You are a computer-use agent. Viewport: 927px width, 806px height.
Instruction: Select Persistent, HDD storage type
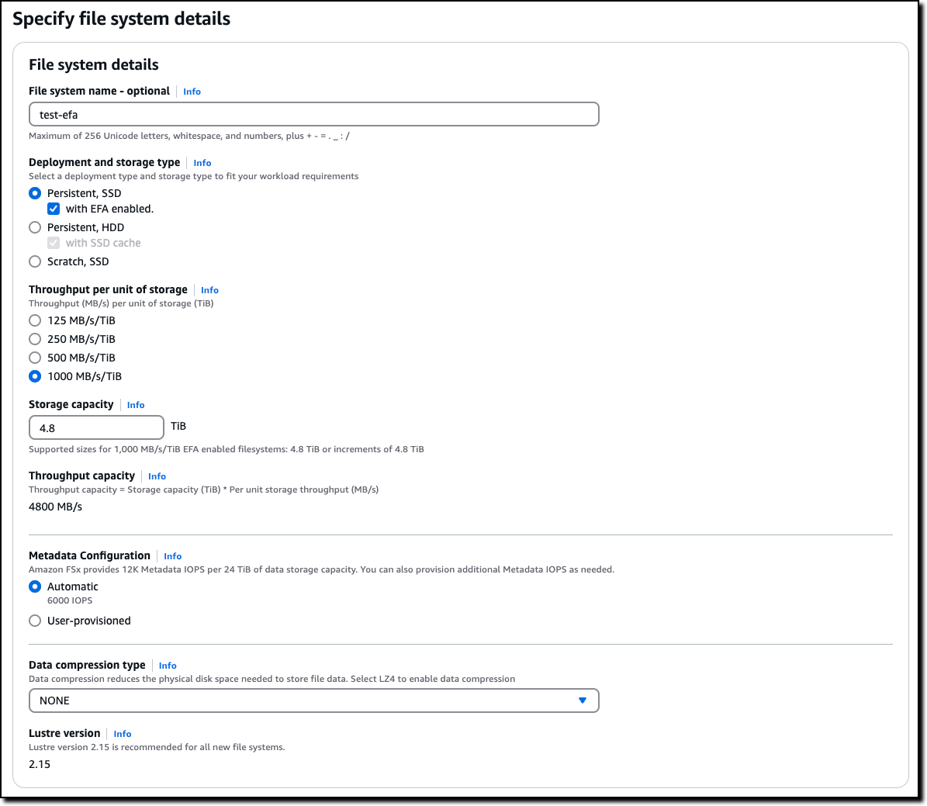35,227
